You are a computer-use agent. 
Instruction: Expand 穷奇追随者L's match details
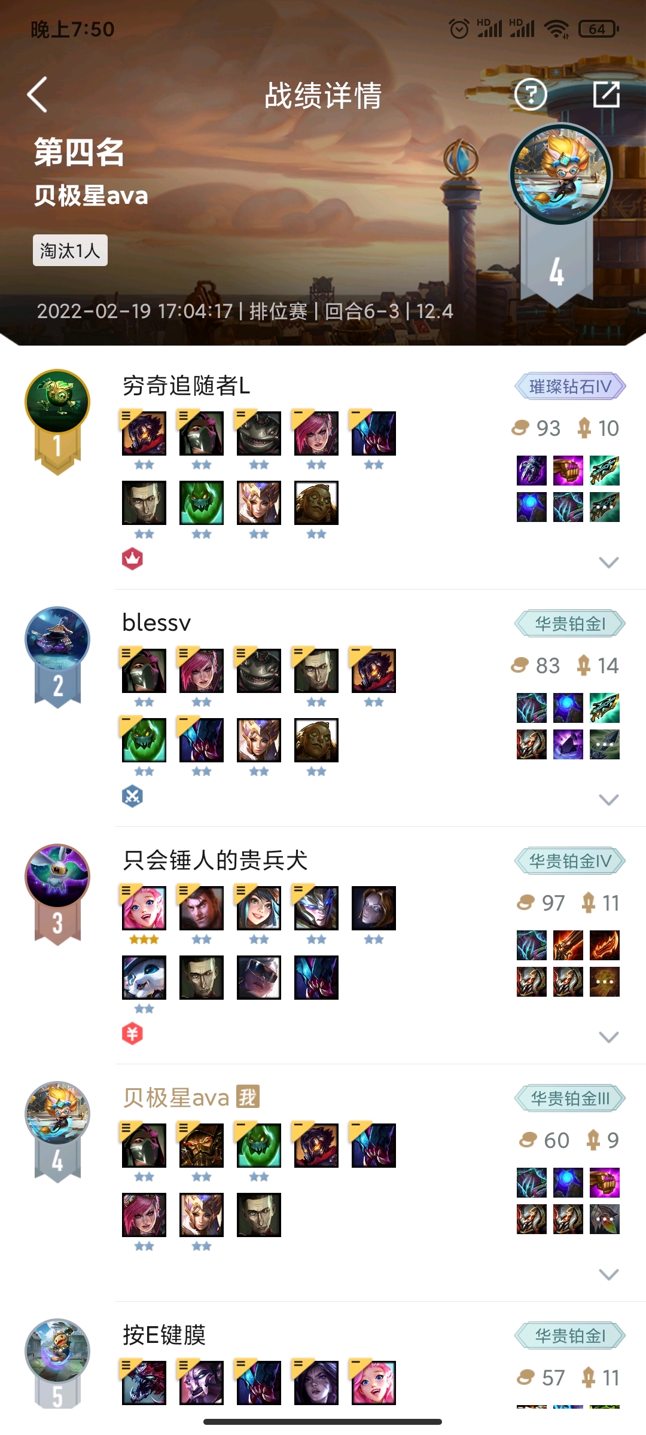pos(608,562)
